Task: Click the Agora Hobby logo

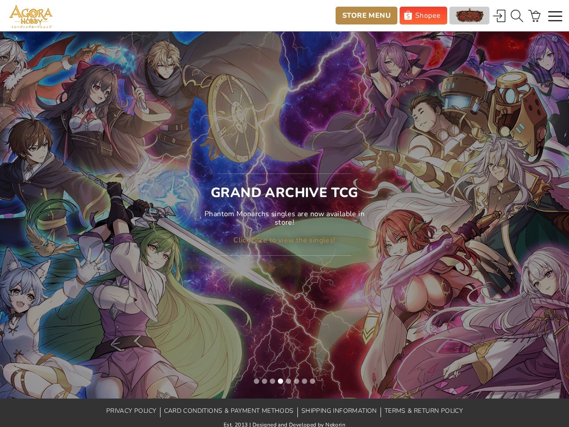Action: [x=30, y=16]
